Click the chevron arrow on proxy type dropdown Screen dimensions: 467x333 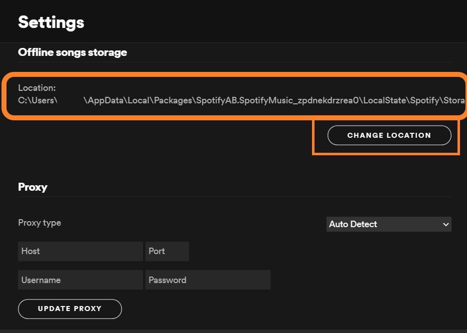click(x=446, y=225)
